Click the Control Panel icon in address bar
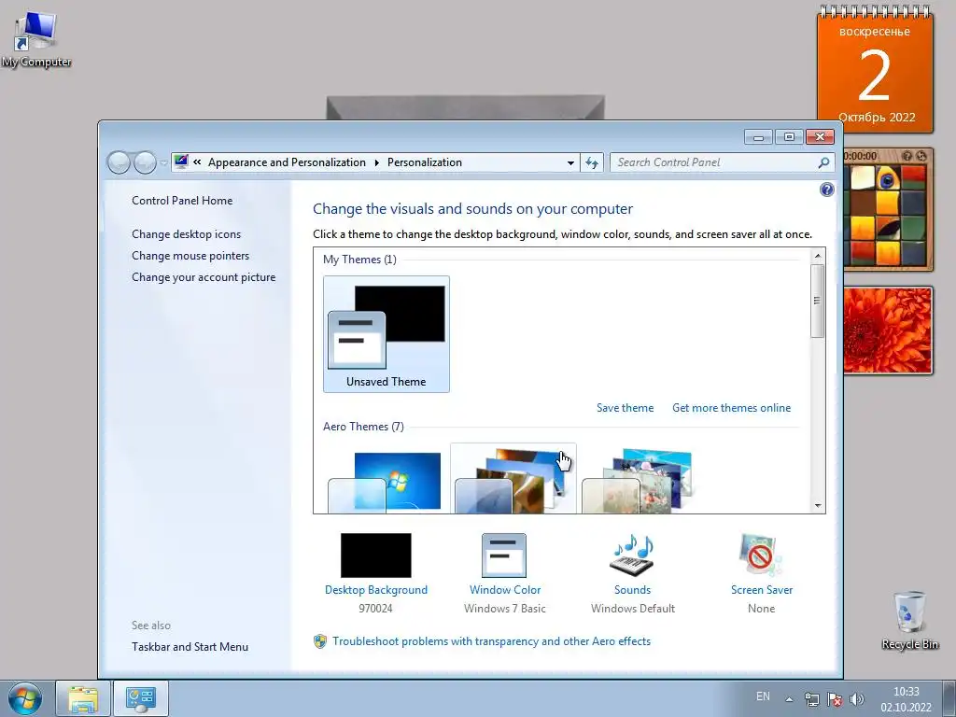 pos(181,162)
